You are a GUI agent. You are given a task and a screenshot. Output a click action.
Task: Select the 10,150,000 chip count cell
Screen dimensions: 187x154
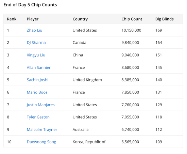click(131, 30)
